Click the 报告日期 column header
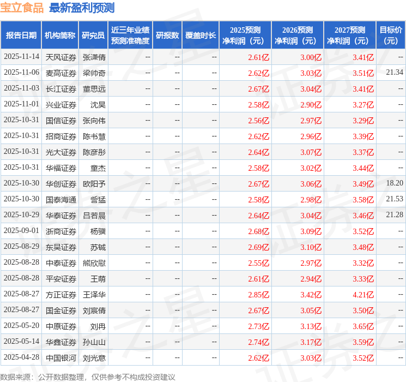 click(21, 35)
